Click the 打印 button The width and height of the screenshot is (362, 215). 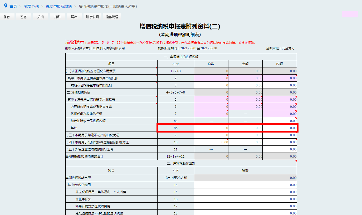tap(57, 17)
